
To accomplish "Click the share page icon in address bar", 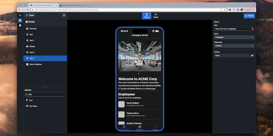I will (221, 10).
